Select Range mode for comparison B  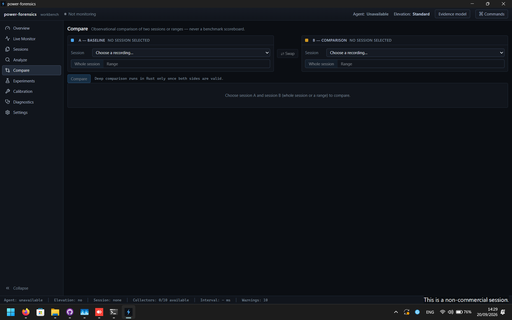tap(346, 64)
